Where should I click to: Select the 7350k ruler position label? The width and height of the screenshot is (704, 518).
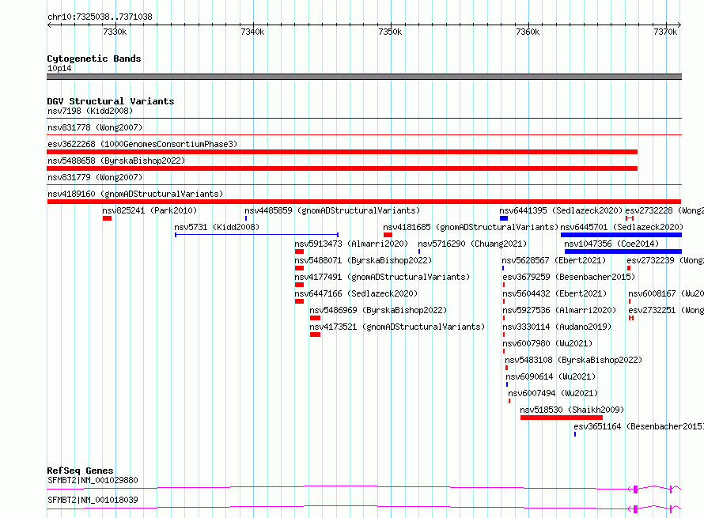(390, 32)
